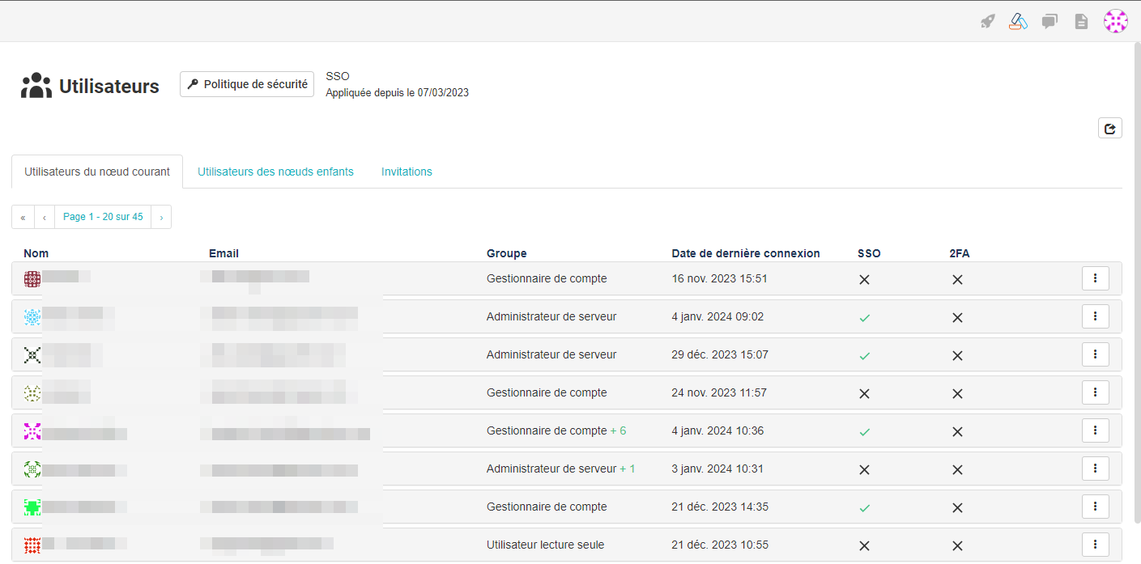Go to next page of users
The height and width of the screenshot is (564, 1141).
(161, 217)
